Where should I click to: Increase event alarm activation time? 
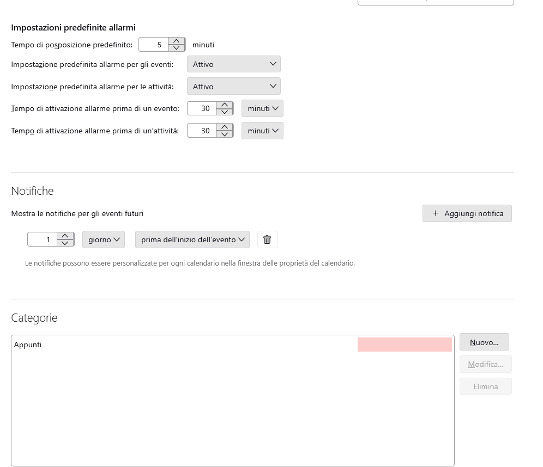(x=225, y=105)
